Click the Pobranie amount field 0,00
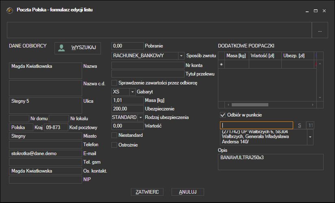 128,46
